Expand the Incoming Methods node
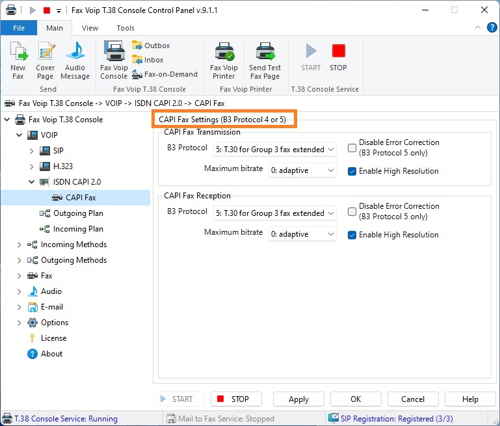This screenshot has width=500, height=426. pyautogui.click(x=19, y=245)
